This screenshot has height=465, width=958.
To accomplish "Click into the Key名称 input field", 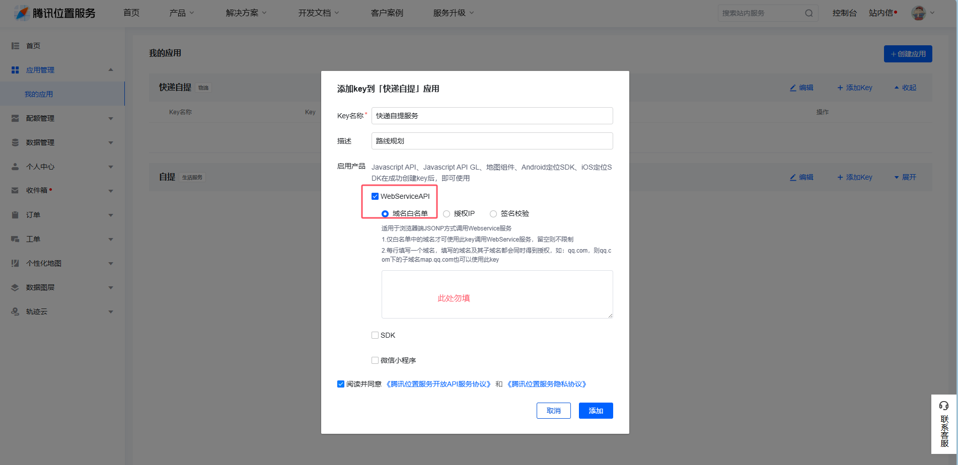I will tap(492, 116).
